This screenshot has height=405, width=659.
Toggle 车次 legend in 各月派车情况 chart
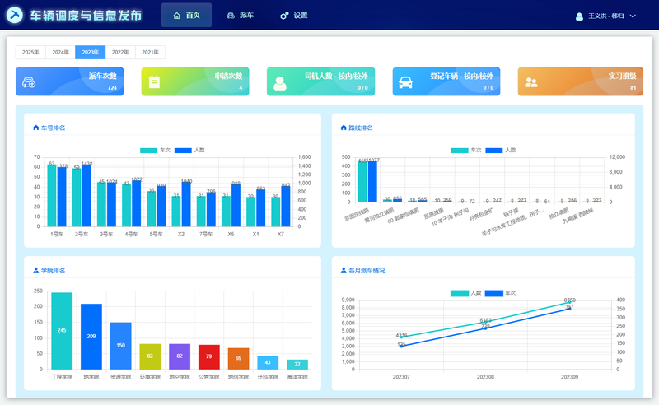(x=500, y=293)
